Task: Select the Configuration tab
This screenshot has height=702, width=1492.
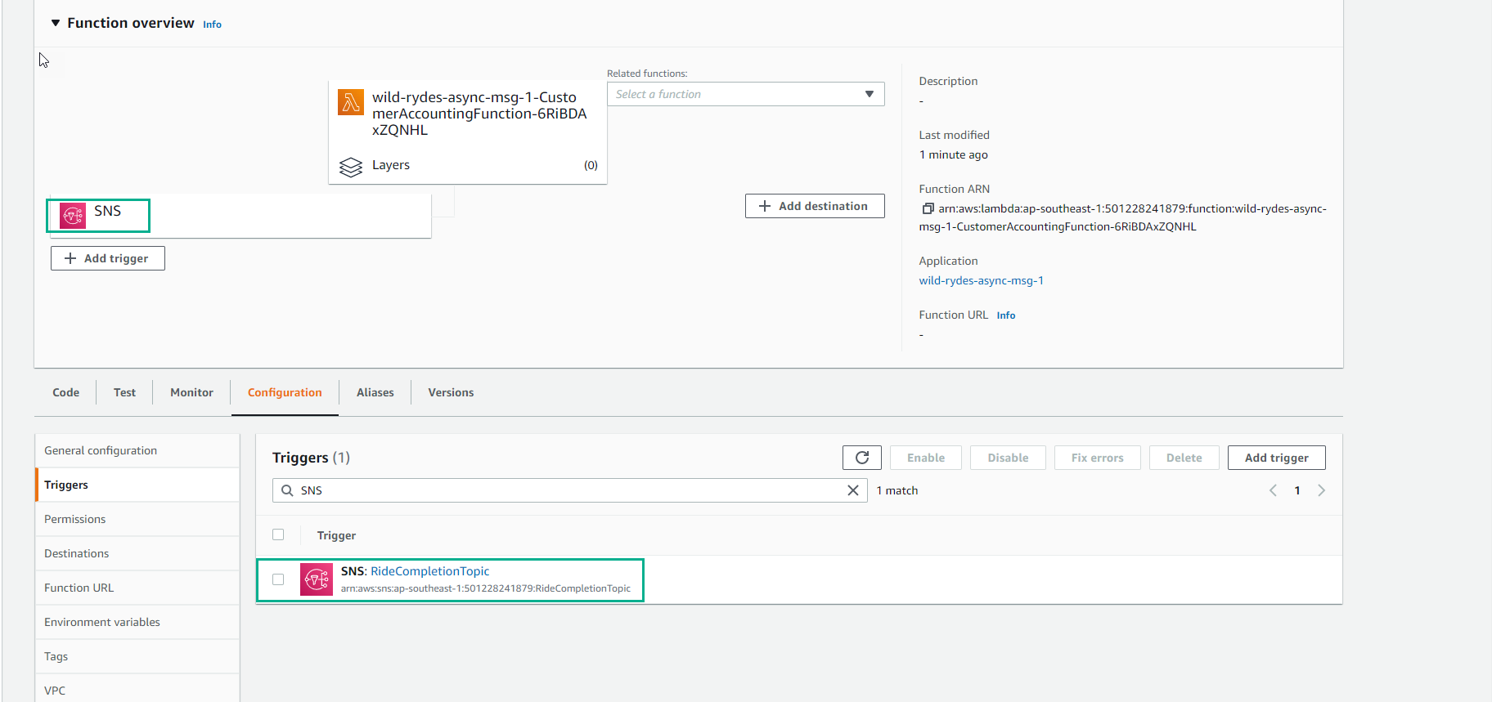Action: (x=285, y=392)
